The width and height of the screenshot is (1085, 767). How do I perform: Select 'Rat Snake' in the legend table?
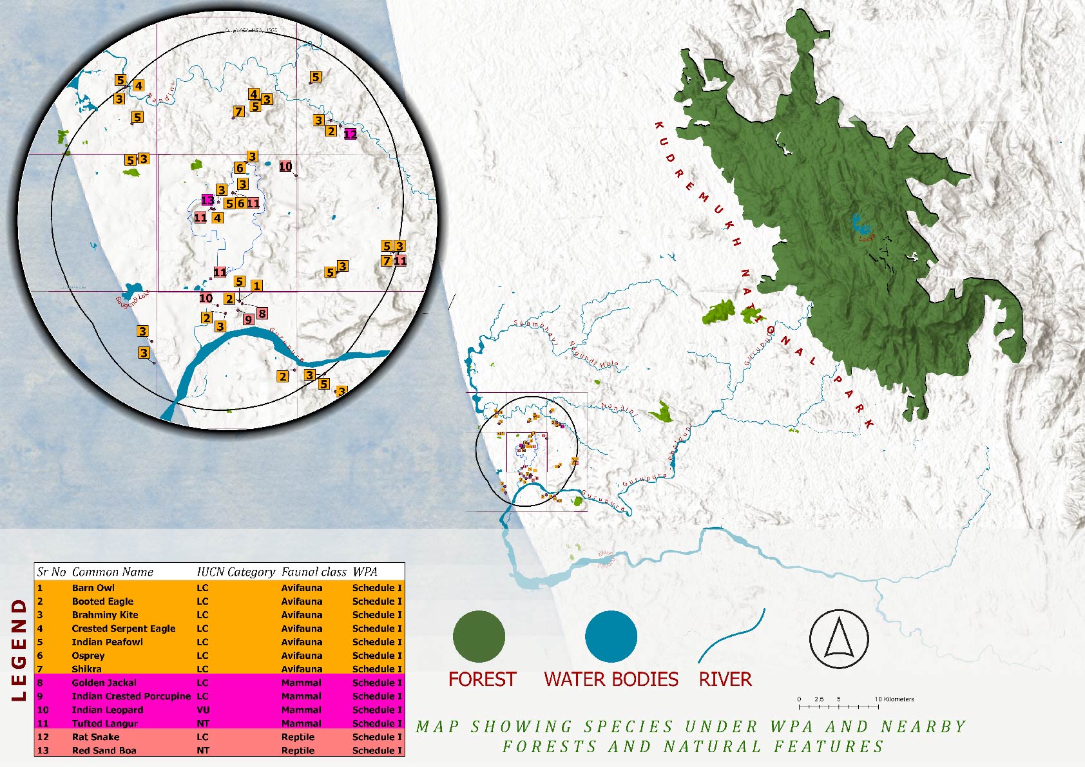point(95,737)
